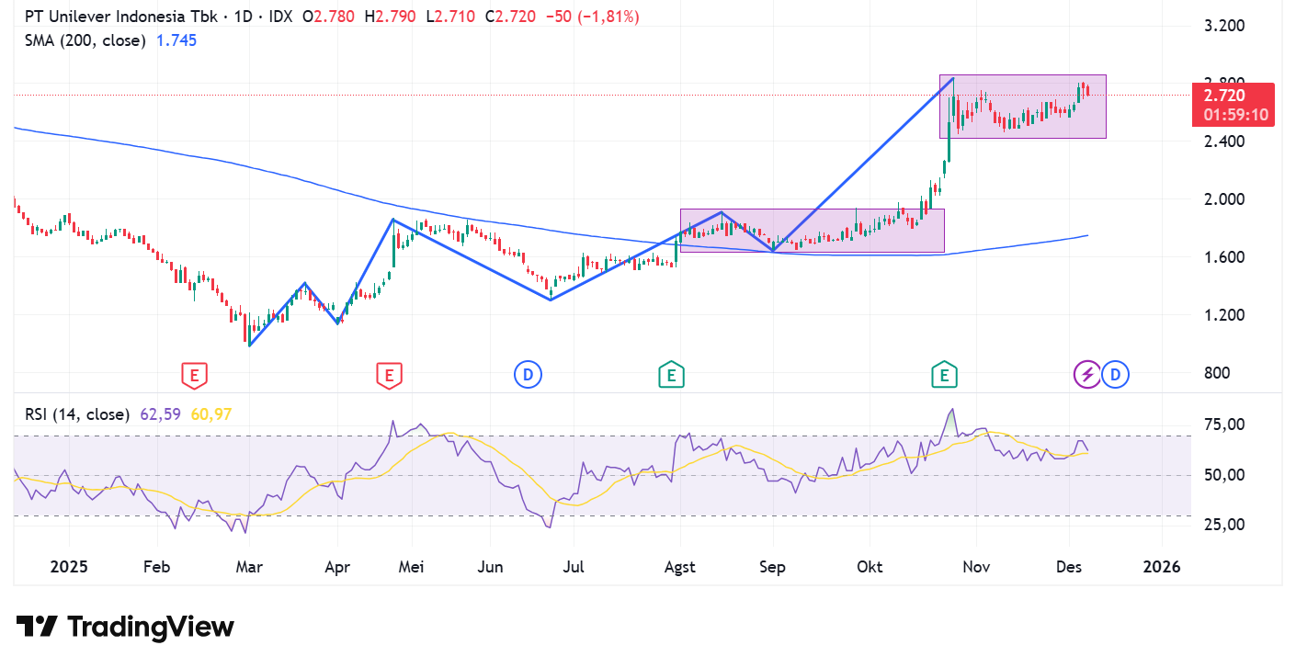Click the red earnings marker in February

tap(193, 374)
